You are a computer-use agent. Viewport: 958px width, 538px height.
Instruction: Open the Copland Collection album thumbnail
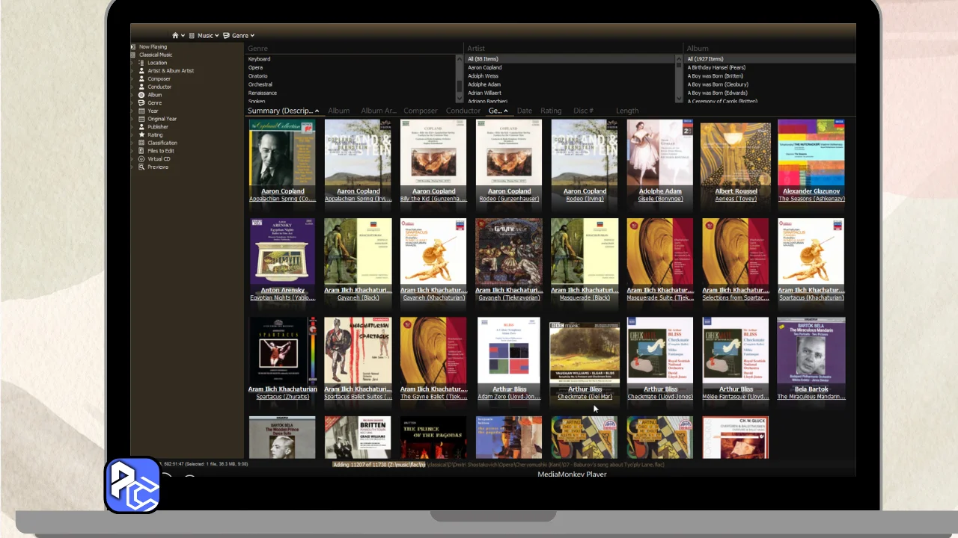tap(282, 152)
